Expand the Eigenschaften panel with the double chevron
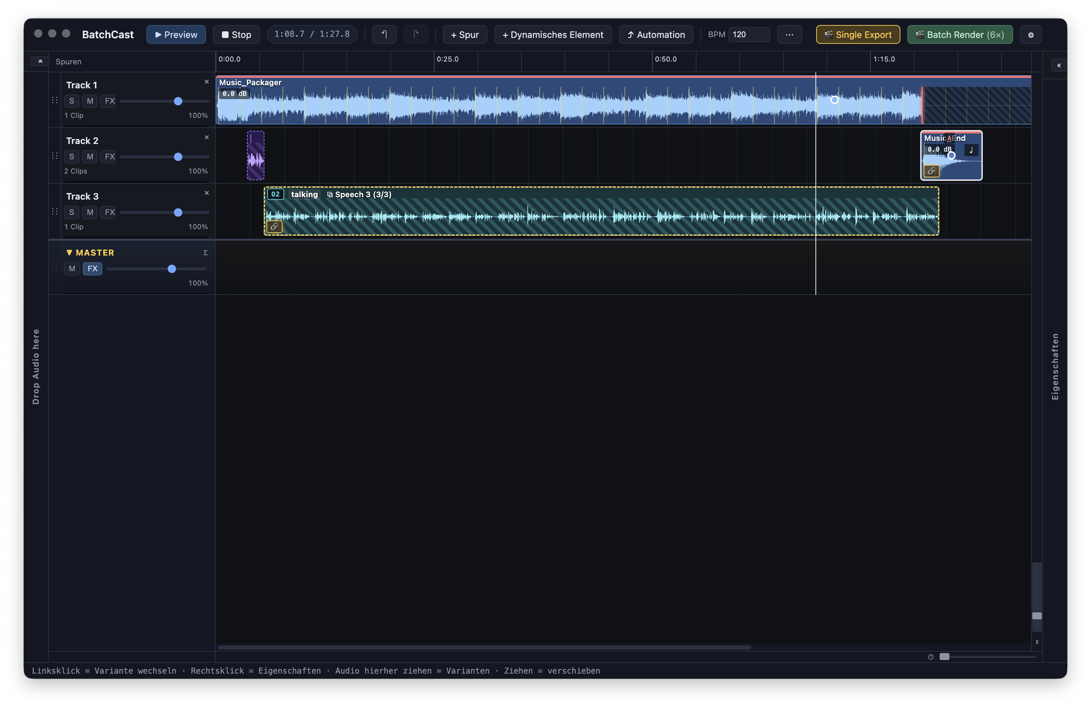This screenshot has height=708, width=1091. coord(1058,65)
